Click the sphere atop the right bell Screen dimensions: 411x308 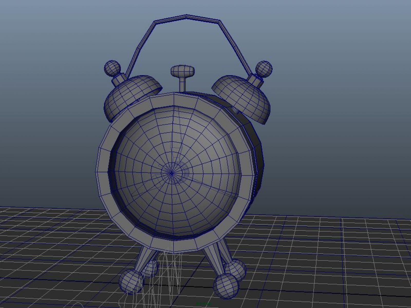[264, 69]
